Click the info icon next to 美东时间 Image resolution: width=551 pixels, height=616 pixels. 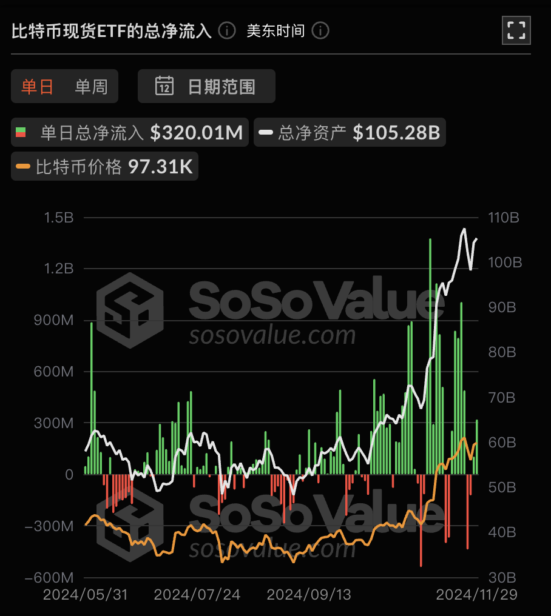[320, 30]
